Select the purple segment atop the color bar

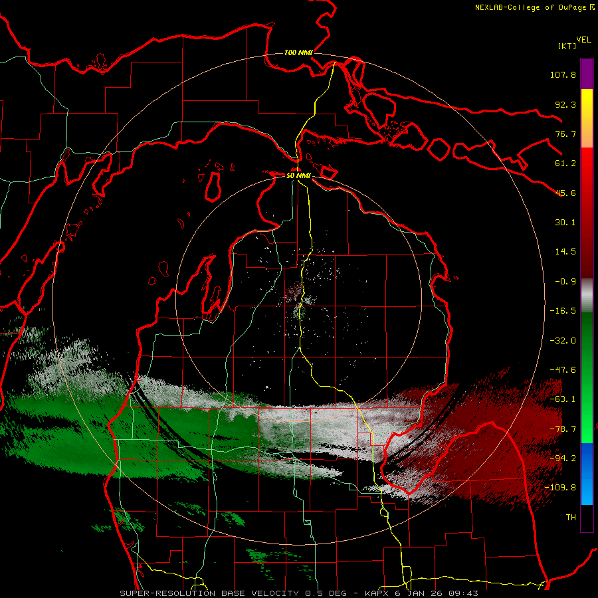[x=587, y=74]
